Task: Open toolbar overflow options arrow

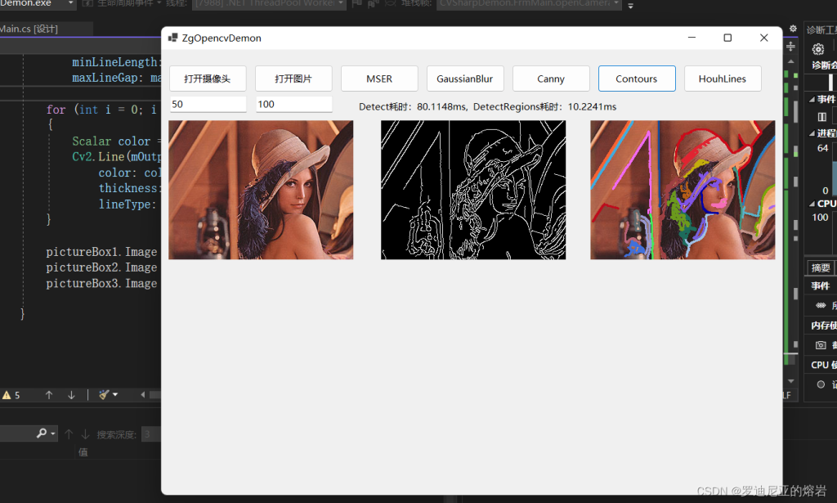Action: 630,6
